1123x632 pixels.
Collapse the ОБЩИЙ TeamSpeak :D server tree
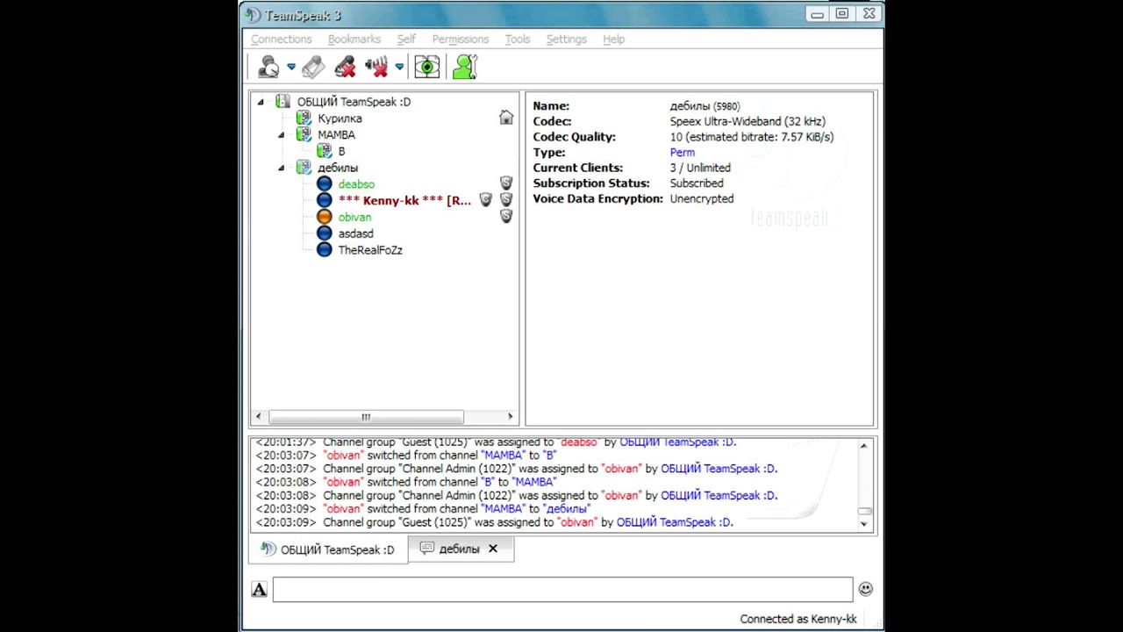pos(261,102)
